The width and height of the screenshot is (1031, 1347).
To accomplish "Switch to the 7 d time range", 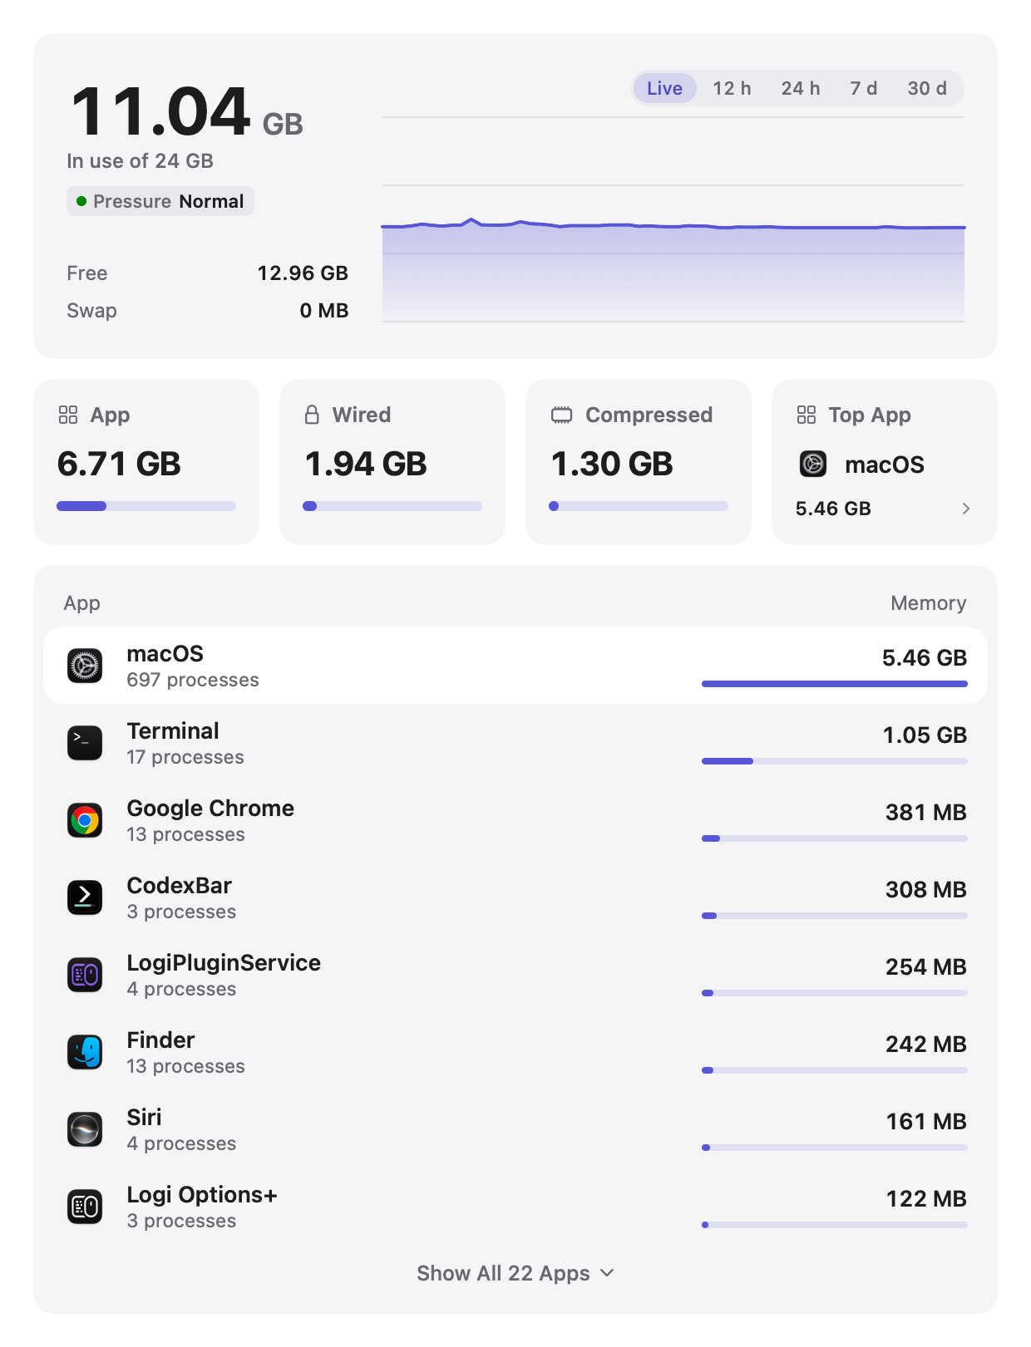I will (864, 88).
